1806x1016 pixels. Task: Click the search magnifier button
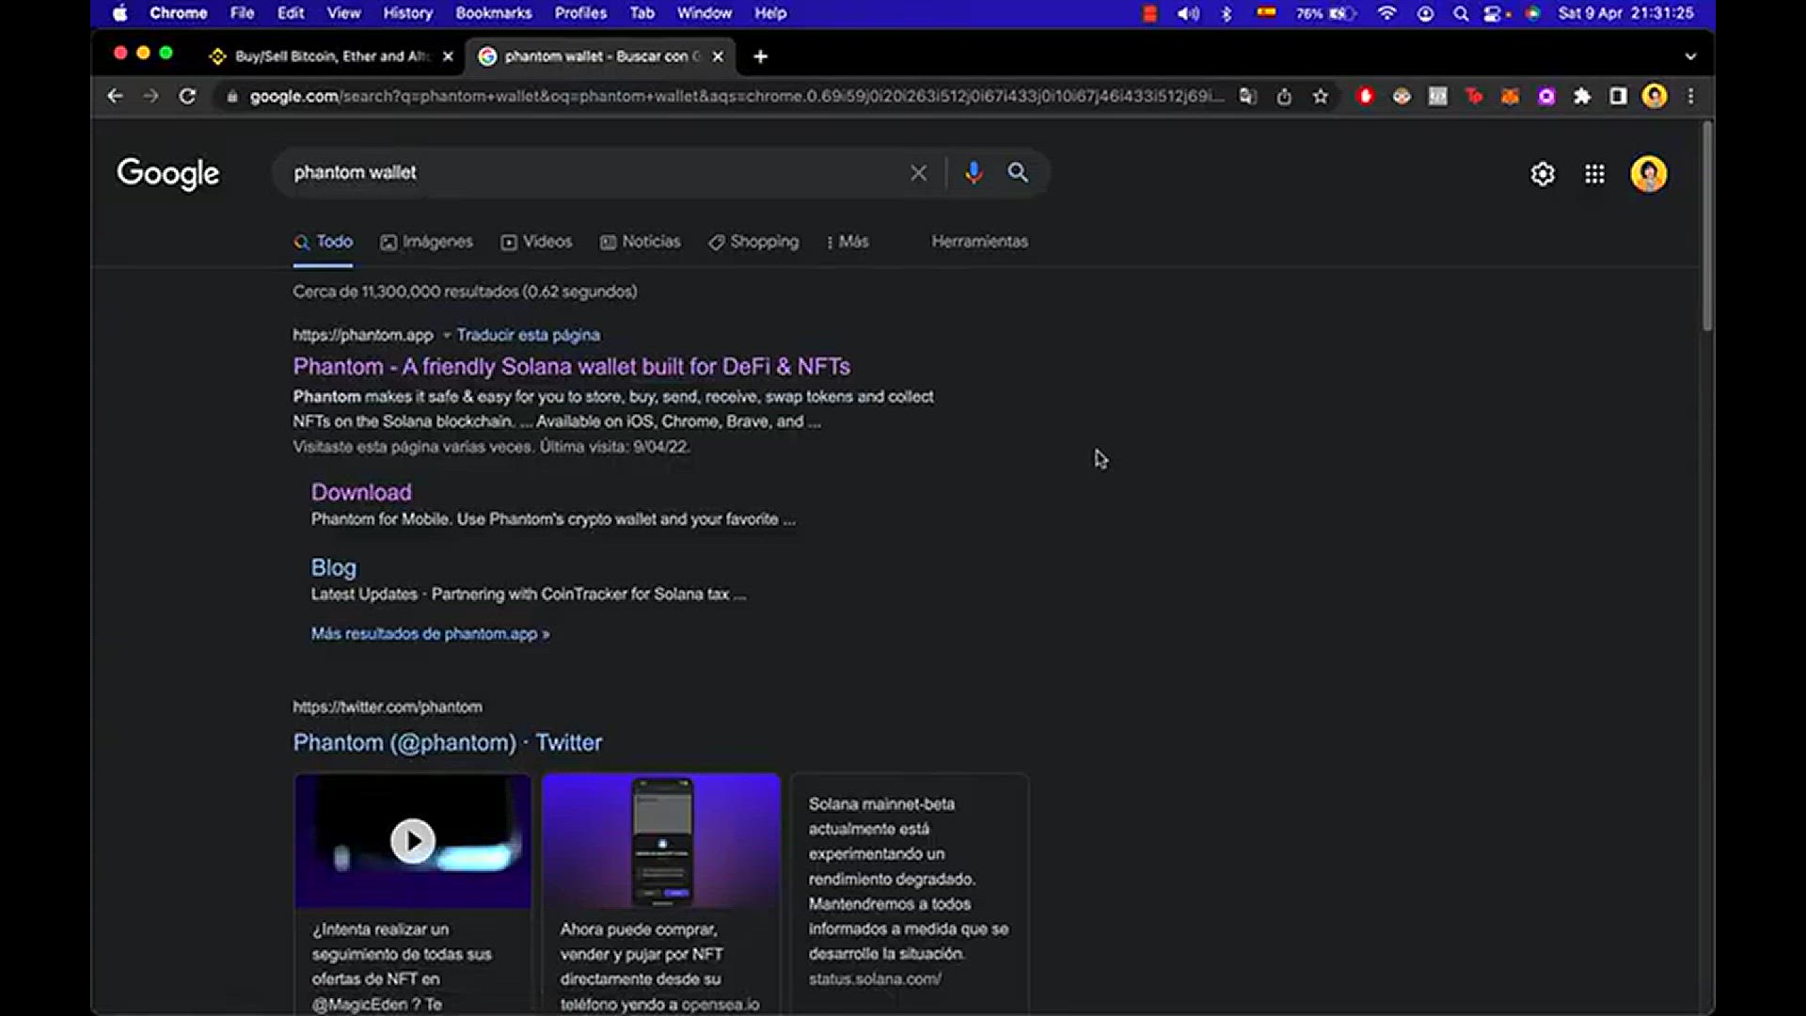point(1018,172)
